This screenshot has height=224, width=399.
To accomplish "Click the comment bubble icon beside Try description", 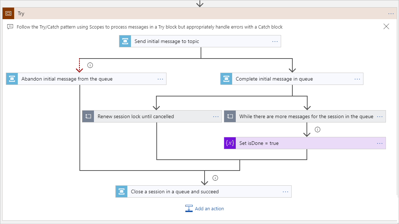I will point(10,26).
